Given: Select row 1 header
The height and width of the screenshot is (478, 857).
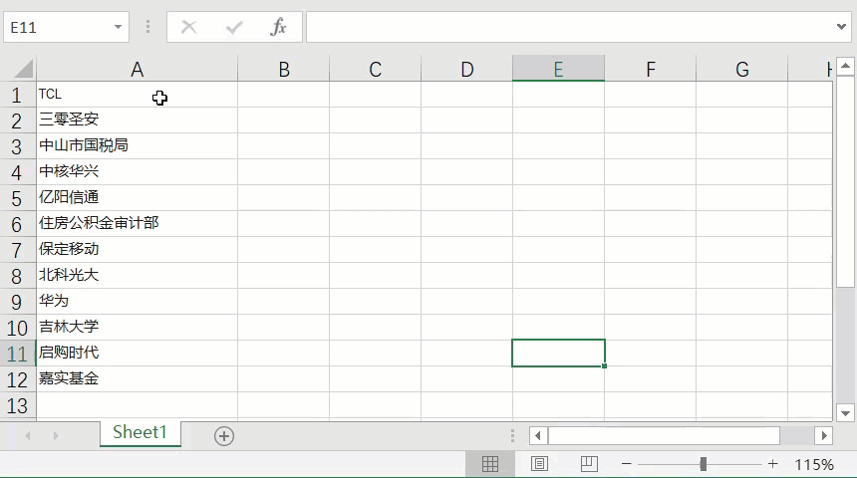Looking at the screenshot, I should point(17,95).
